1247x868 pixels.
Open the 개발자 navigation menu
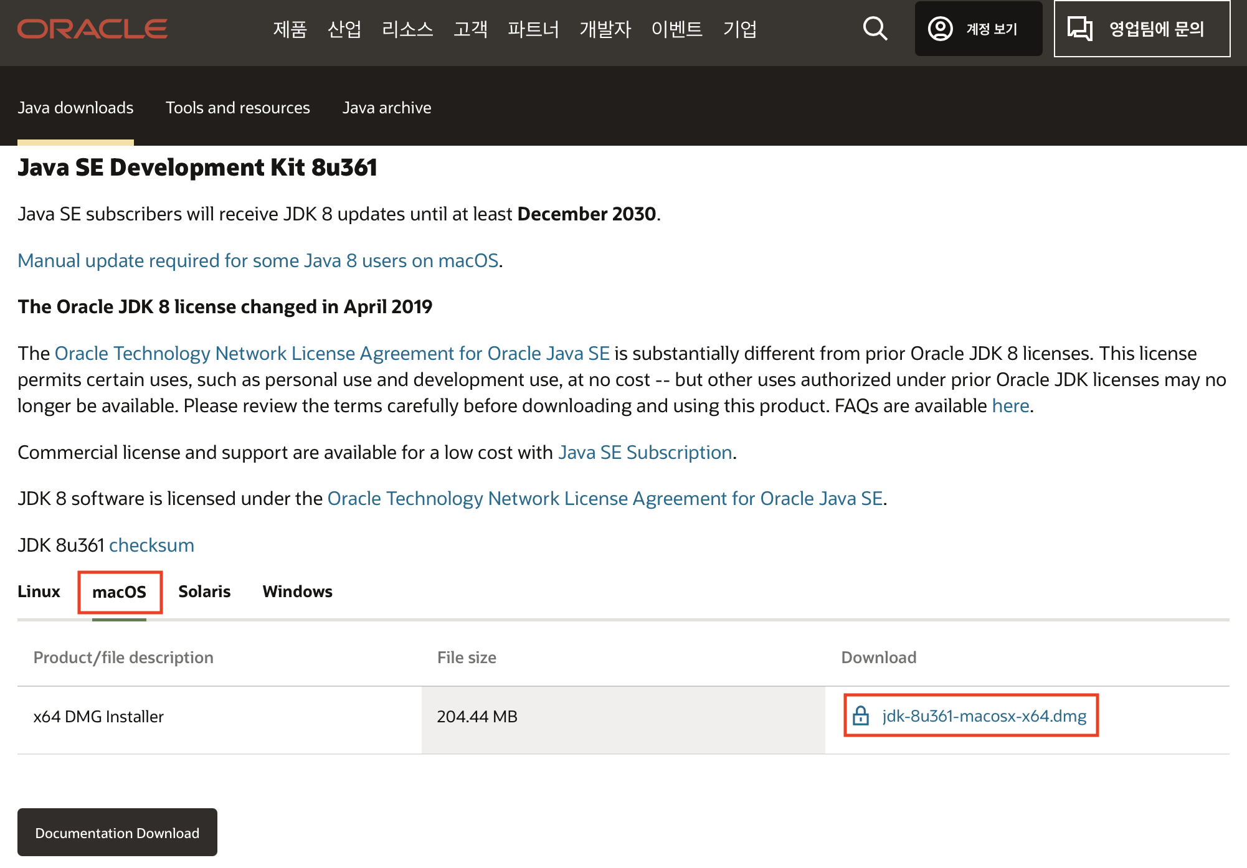[x=605, y=29]
